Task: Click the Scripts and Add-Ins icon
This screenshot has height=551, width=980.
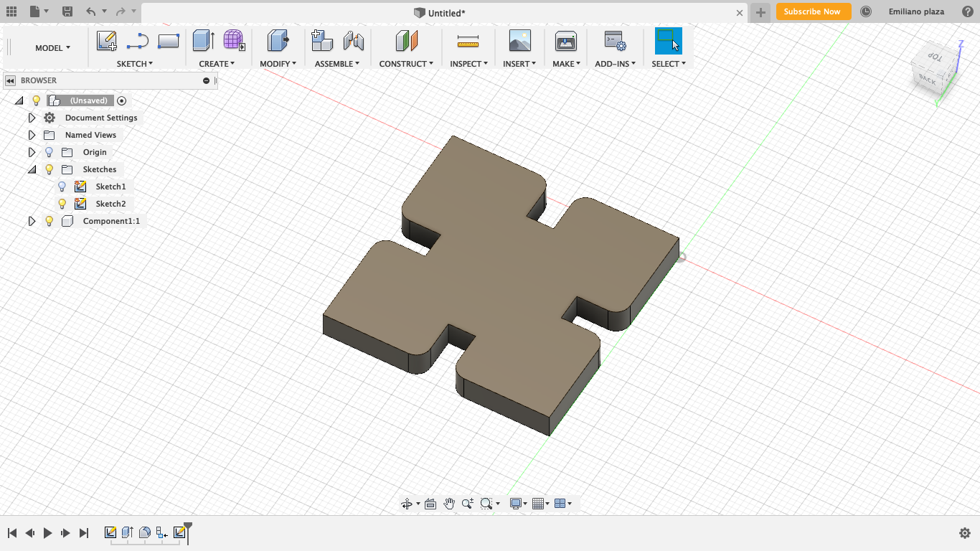Action: (x=615, y=41)
